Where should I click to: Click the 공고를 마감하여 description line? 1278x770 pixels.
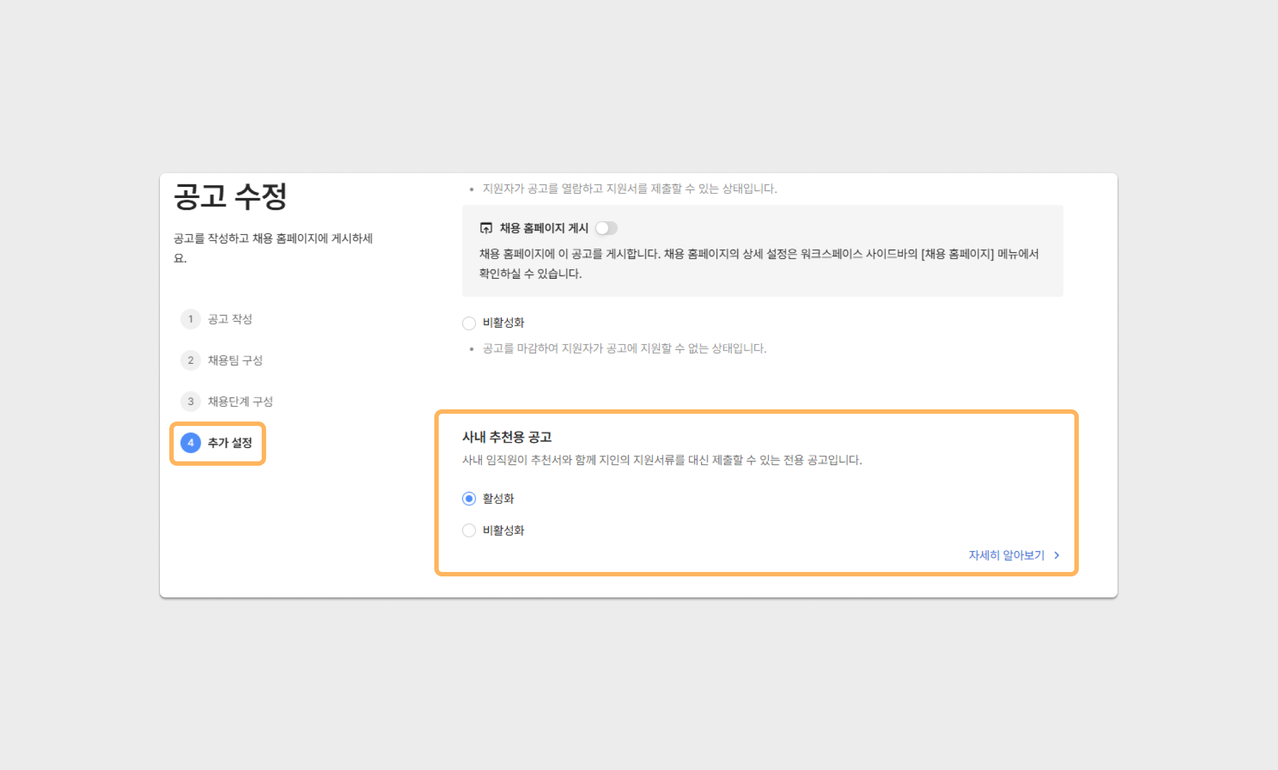click(x=624, y=348)
